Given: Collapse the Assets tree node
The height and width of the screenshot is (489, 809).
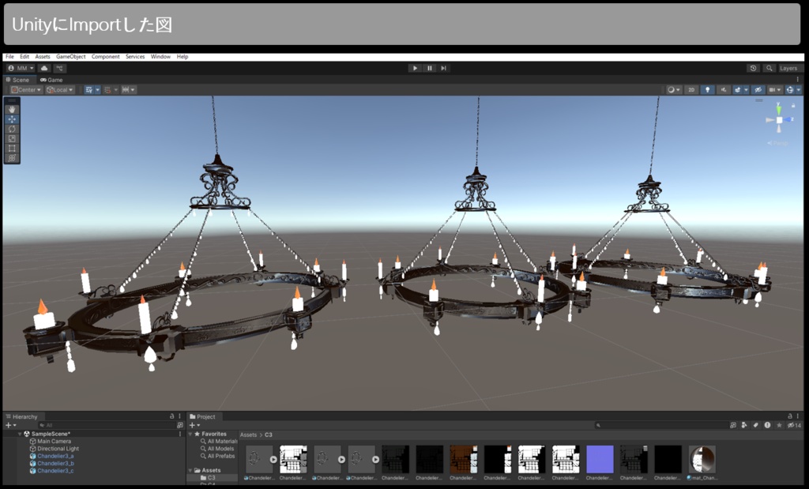Looking at the screenshot, I should 190,470.
